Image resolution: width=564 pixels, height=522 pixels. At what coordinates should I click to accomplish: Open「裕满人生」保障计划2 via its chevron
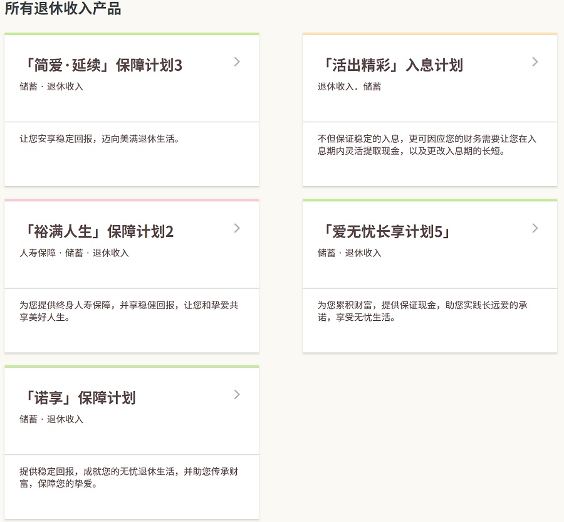click(237, 228)
